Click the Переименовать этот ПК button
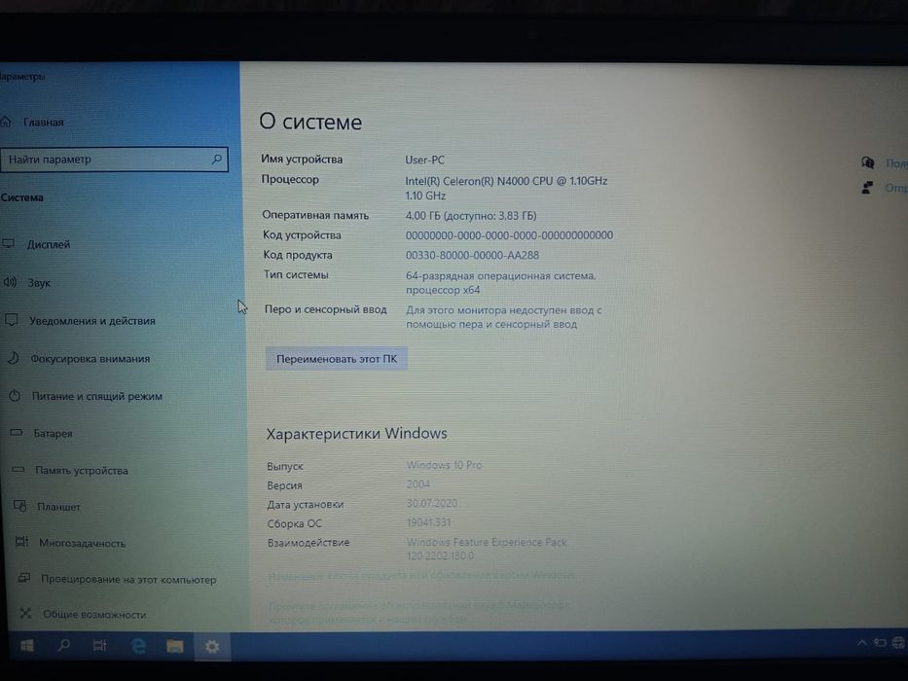The image size is (908, 681). point(337,359)
